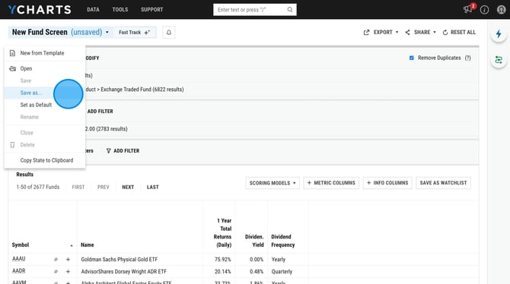510x284 pixels.
Task: Open the TOOLS menu
Action: 120,10
